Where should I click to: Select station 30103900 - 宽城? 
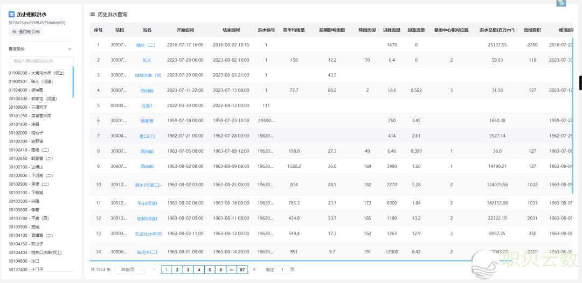[23, 227]
